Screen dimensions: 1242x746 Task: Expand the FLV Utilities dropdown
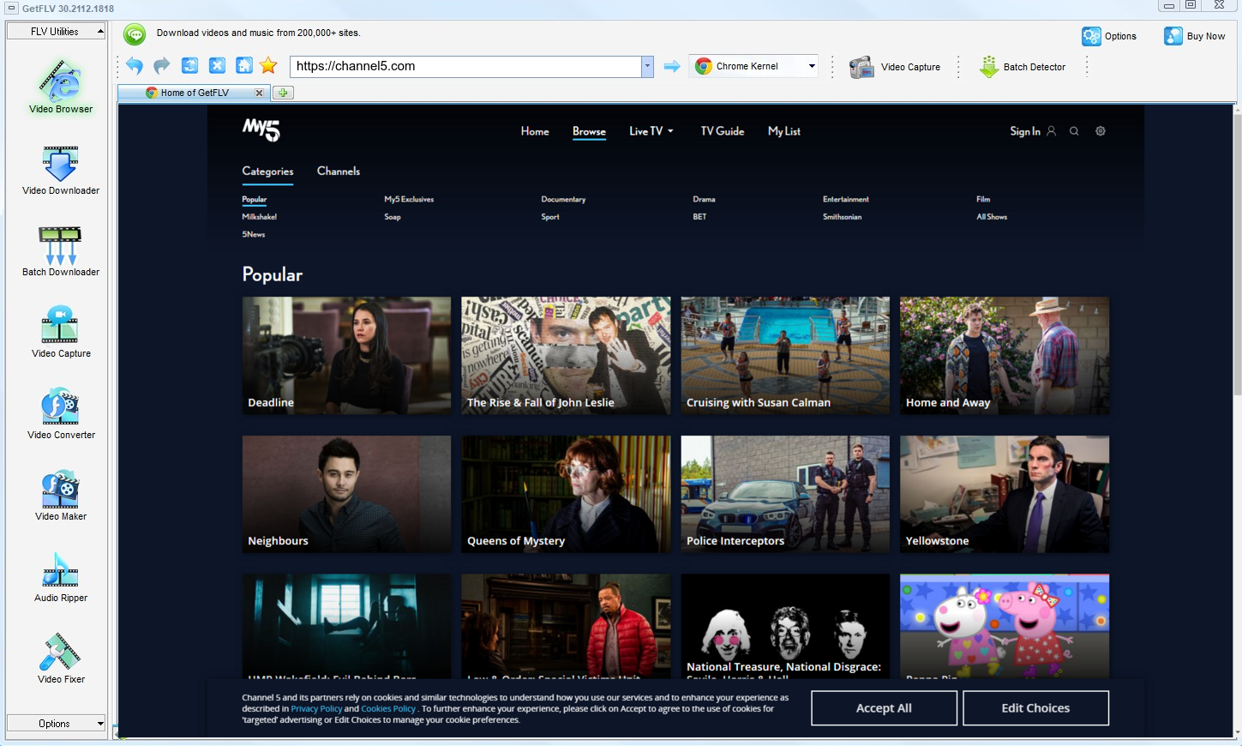point(56,31)
